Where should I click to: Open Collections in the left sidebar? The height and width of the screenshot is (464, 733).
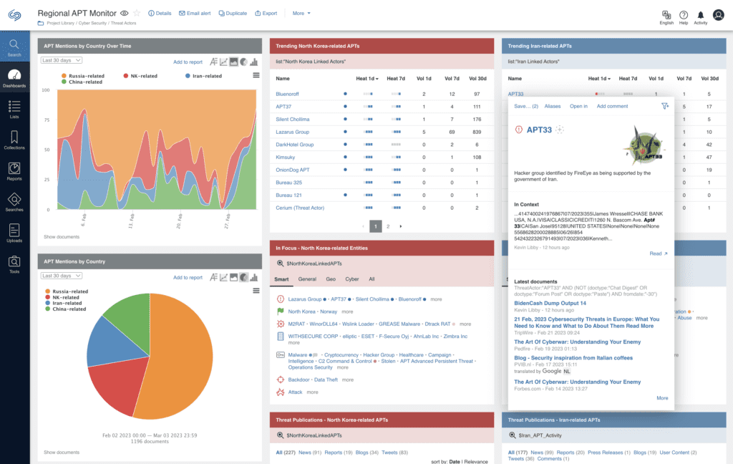pos(14,140)
